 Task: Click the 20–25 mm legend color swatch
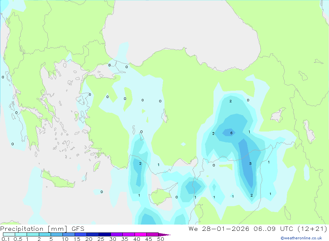click(93, 234)
